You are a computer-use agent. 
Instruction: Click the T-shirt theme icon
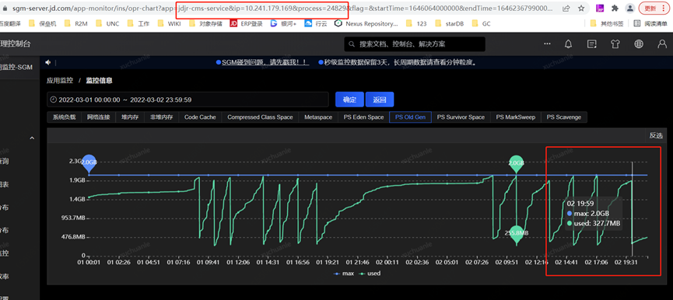coord(615,44)
